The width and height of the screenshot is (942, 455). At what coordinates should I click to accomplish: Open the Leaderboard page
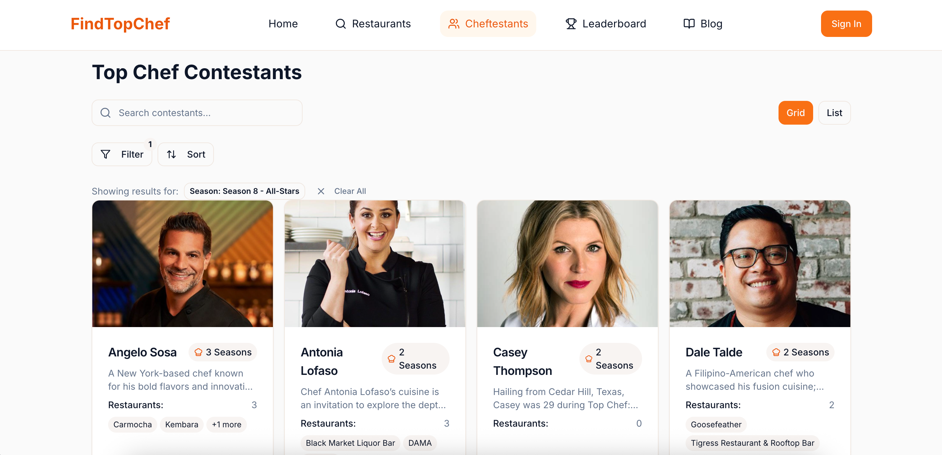[605, 24]
